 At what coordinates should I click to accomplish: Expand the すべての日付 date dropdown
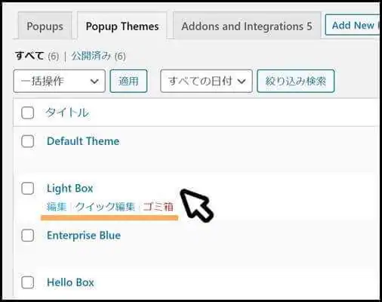click(206, 81)
